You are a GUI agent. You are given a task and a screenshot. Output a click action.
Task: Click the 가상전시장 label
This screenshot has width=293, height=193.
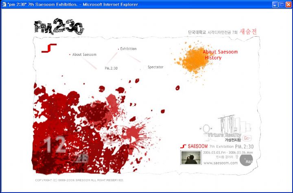point(233,140)
